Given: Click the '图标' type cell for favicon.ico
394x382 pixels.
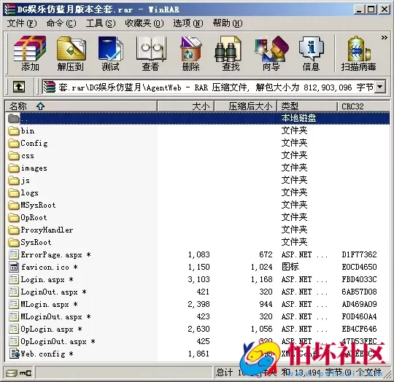Looking at the screenshot, I should pyautogui.click(x=290, y=267).
